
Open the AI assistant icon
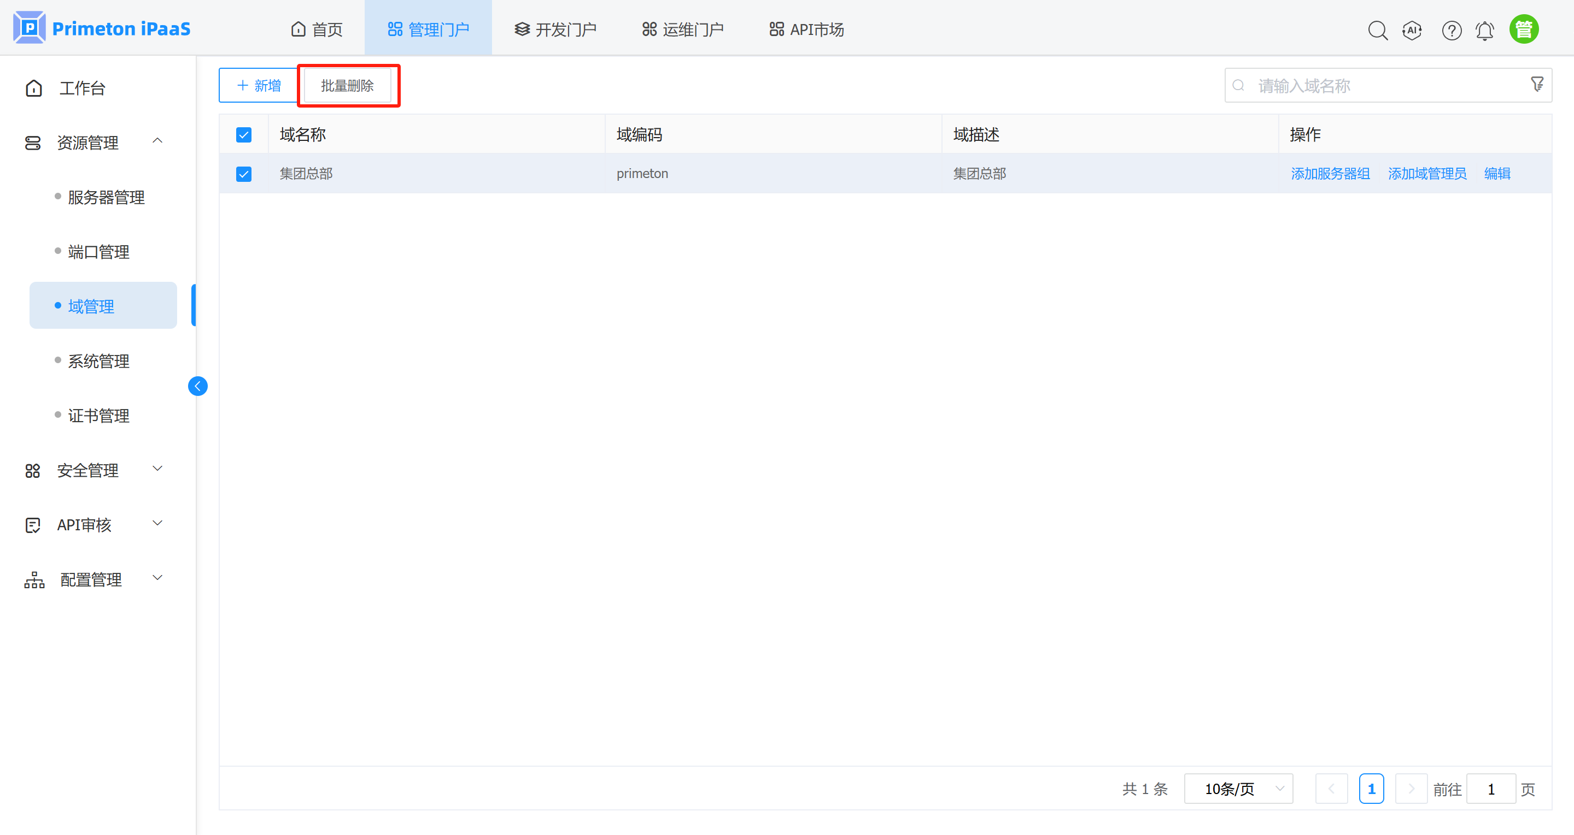(x=1412, y=30)
